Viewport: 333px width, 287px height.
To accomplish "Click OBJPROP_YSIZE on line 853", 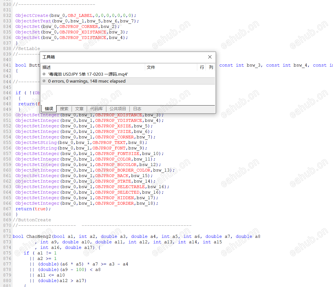I will (x=113, y=131).
